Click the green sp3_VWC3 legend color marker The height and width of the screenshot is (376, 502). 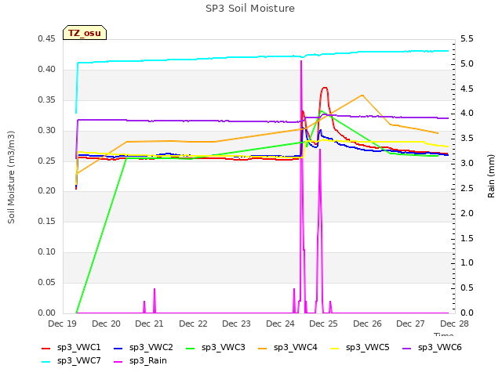pyautogui.click(x=191, y=349)
